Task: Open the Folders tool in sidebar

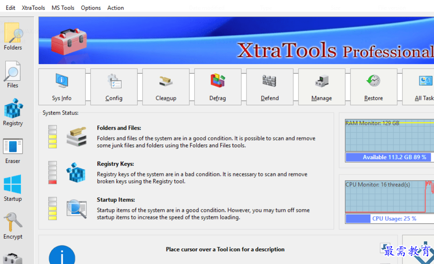Action: (x=13, y=36)
